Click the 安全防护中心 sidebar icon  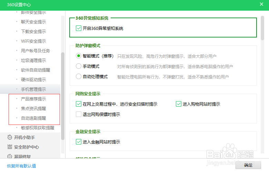(x=10, y=147)
